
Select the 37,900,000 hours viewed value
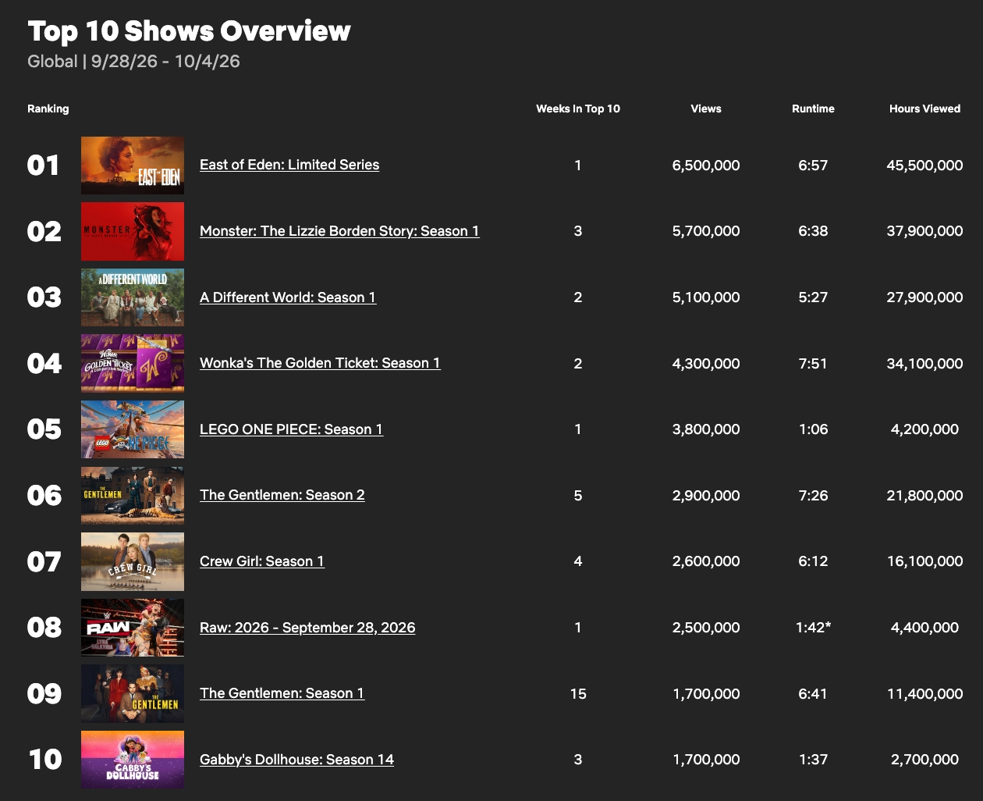click(924, 231)
